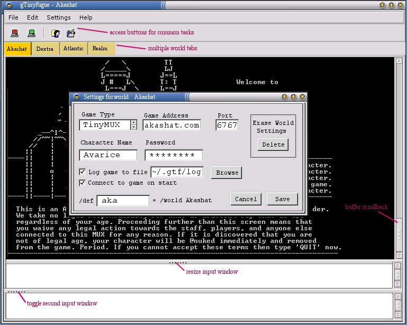407x325 pixels.
Task: Open the File menu
Action: click(x=13, y=17)
